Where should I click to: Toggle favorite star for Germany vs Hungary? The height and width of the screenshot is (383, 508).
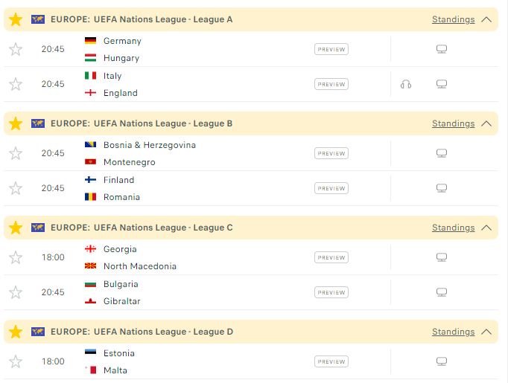pos(16,49)
